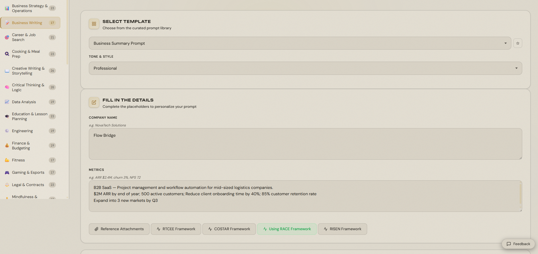This screenshot has width=538, height=254.
Task: Open the Business Summary Prompt template dropdown
Action: tap(300, 43)
